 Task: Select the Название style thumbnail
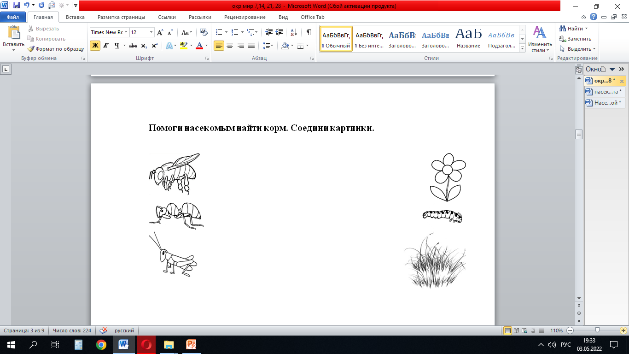[468, 39]
